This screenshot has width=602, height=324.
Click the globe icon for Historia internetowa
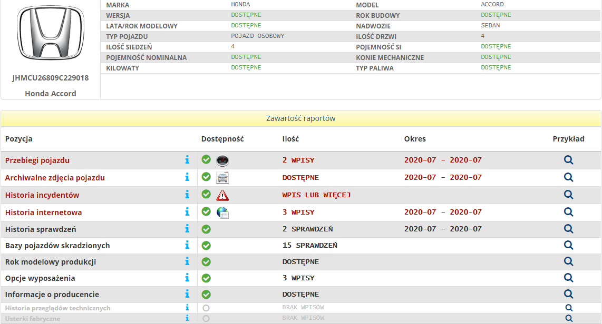222,212
